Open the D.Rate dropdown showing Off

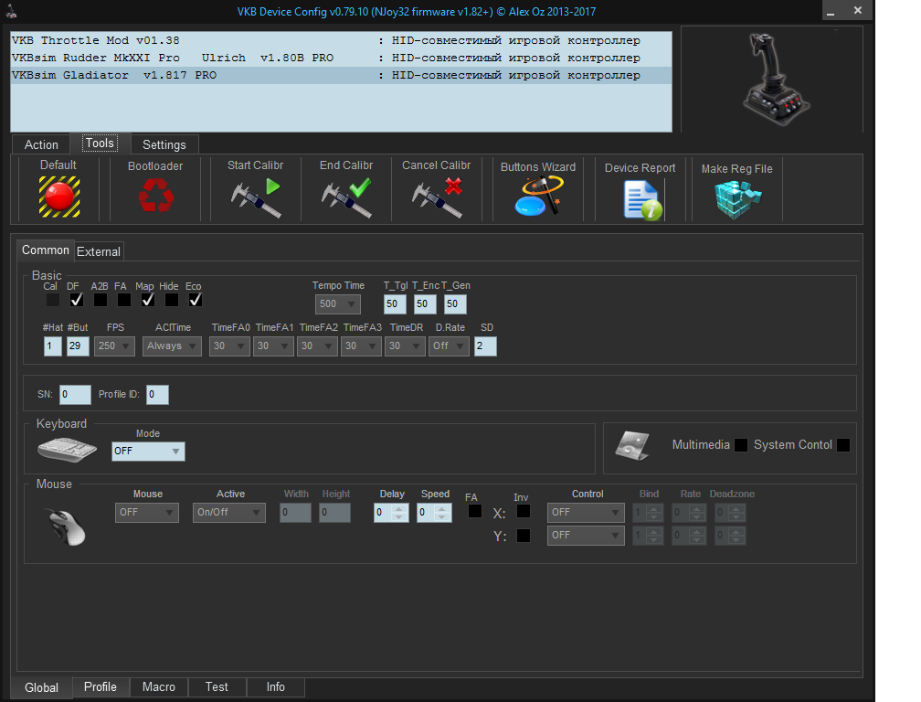click(x=450, y=346)
